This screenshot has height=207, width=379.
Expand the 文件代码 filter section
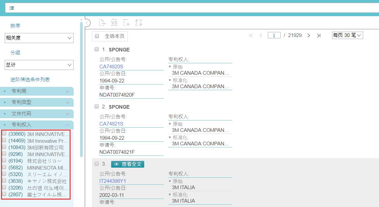point(37,113)
